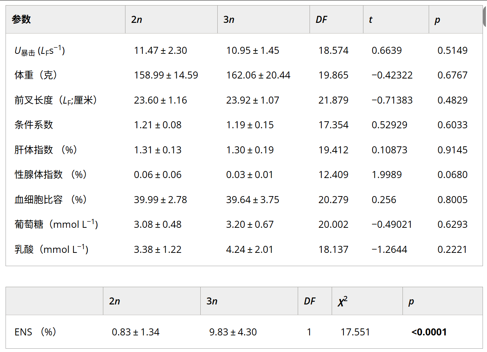487x352 pixels.
Task: Click the 乳酸 (mmol L⁻¹) row label
Action: coord(51,250)
